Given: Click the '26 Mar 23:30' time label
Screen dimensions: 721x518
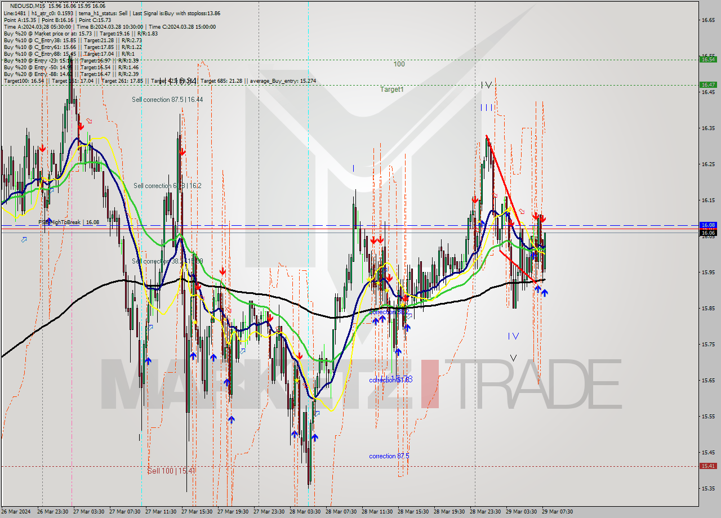Looking at the screenshot, I should [53, 512].
